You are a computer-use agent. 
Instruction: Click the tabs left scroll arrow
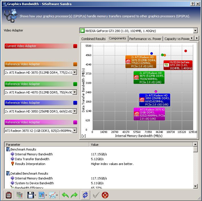click(x=192, y=38)
